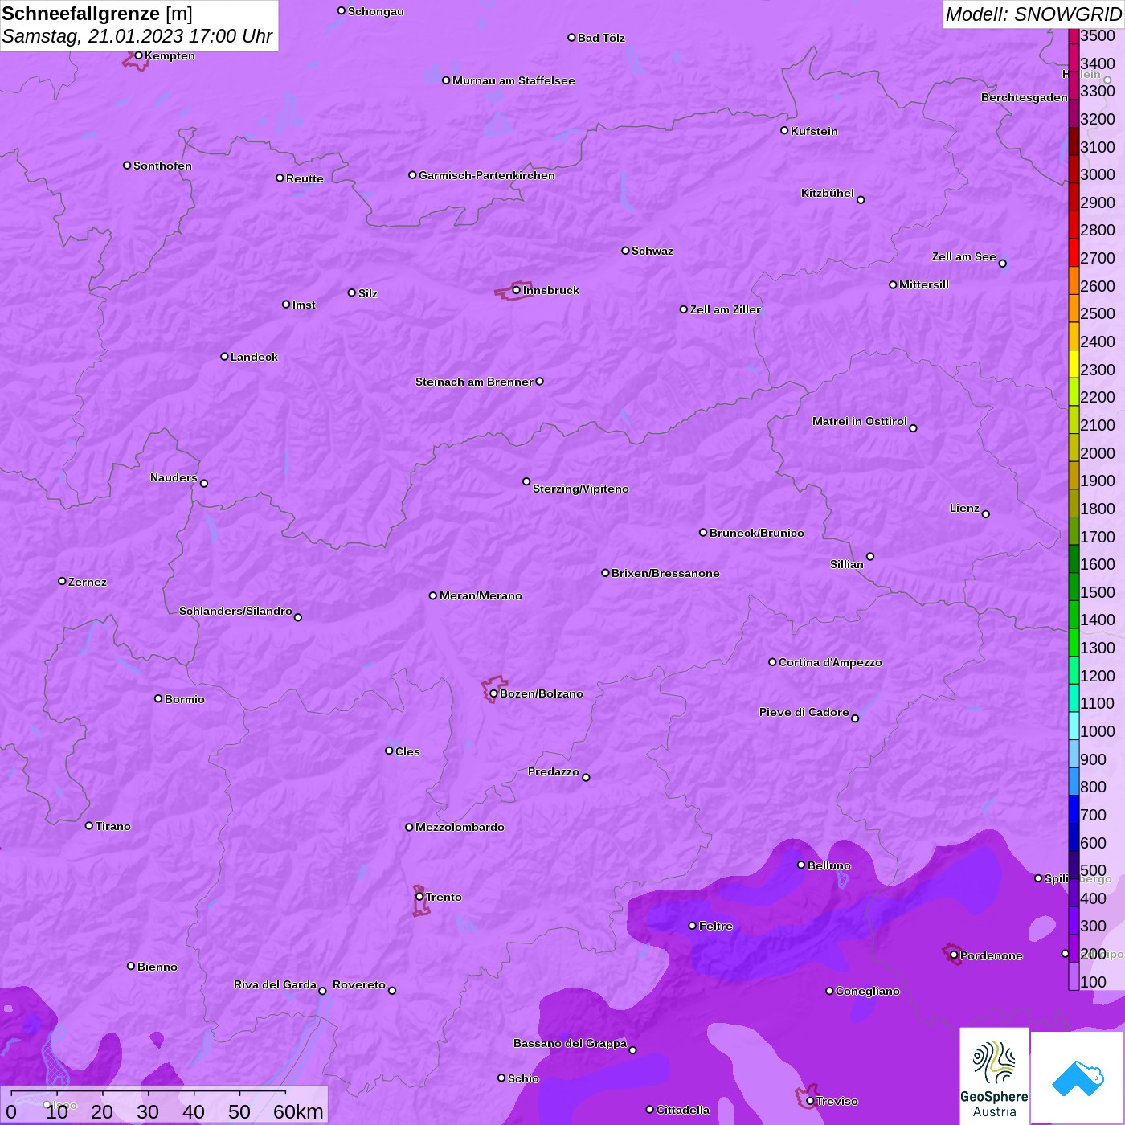Click the Reutte location dot

[x=280, y=178]
